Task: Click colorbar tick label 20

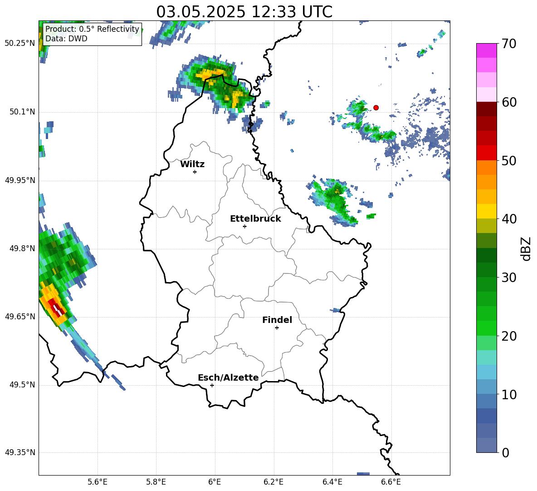Action: click(509, 336)
